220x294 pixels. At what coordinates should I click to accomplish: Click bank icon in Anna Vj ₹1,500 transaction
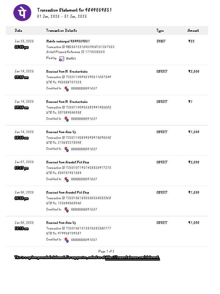click(66, 149)
